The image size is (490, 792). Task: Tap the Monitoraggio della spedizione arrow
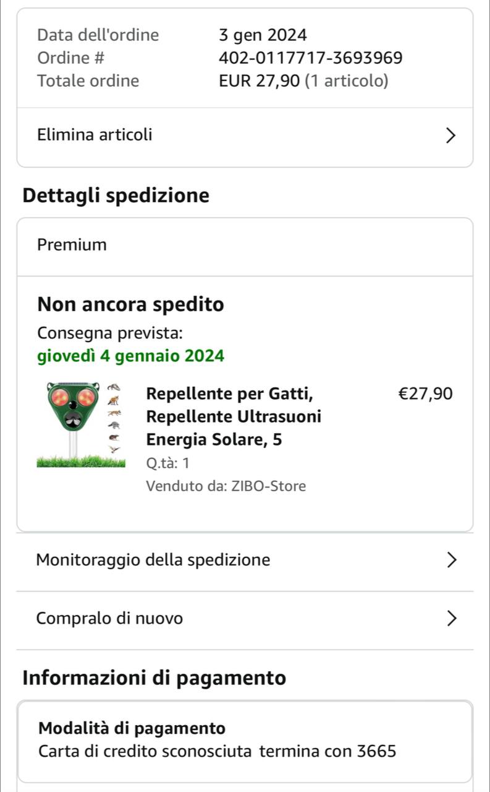point(452,560)
